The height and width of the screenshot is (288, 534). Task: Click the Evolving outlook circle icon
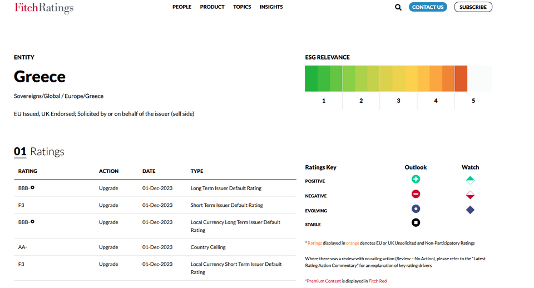click(416, 208)
